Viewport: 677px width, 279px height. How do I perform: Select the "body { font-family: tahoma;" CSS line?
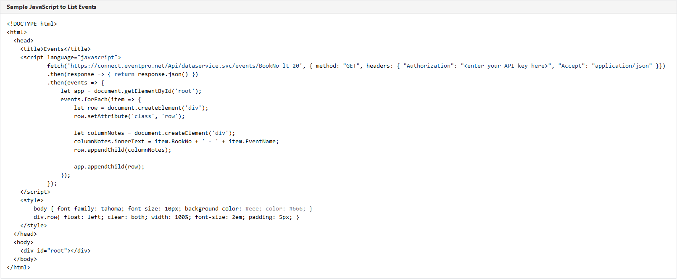click(173, 209)
